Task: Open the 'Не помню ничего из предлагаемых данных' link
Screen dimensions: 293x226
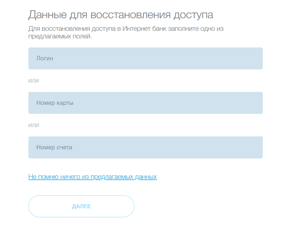Action: click(x=92, y=176)
